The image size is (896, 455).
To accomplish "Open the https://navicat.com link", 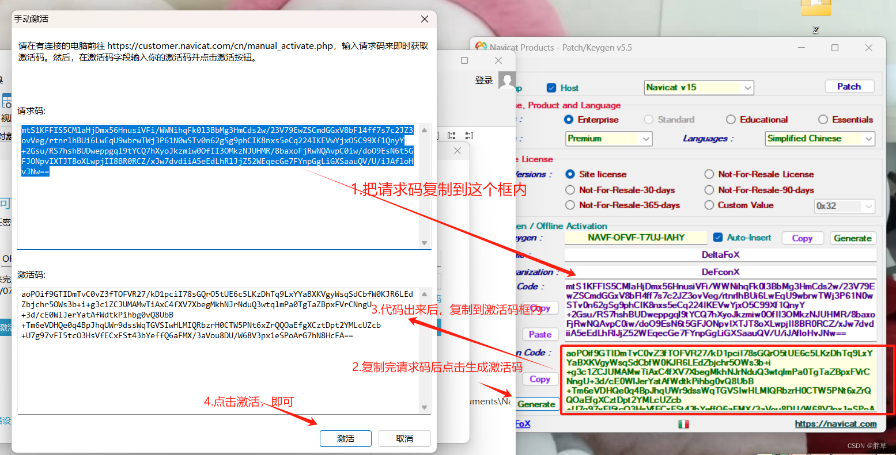I will [x=835, y=424].
